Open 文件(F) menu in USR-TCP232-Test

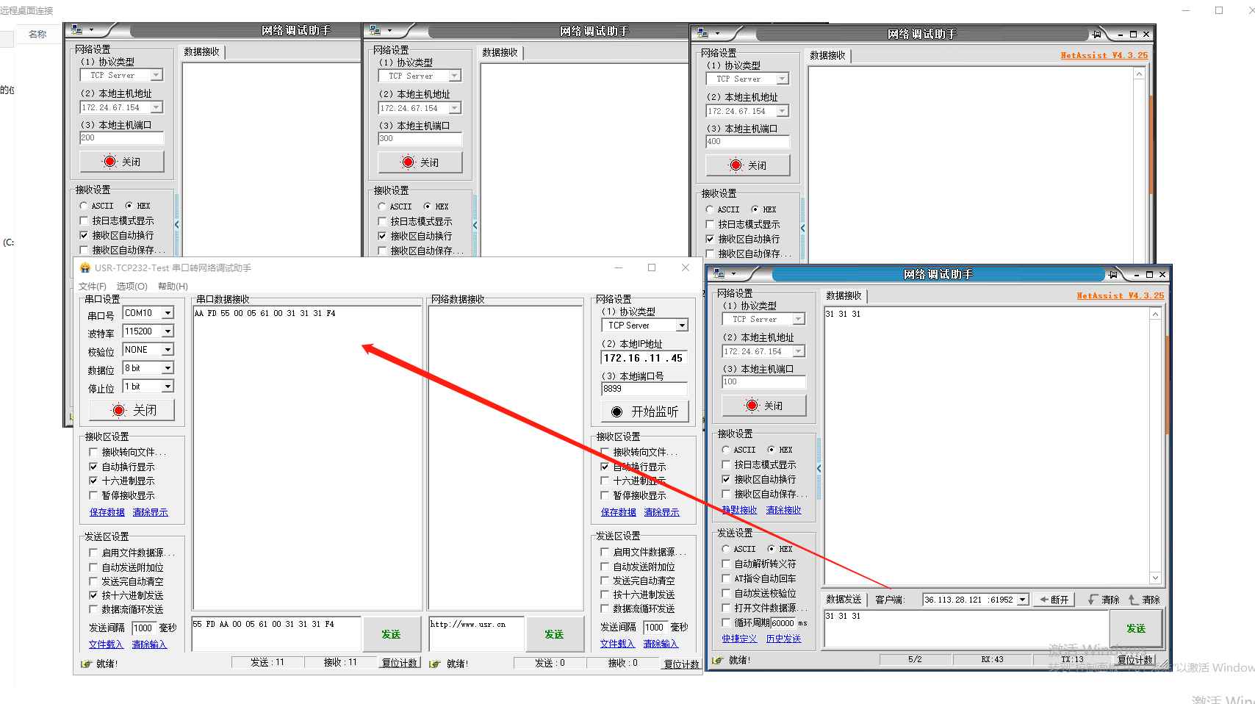[93, 286]
